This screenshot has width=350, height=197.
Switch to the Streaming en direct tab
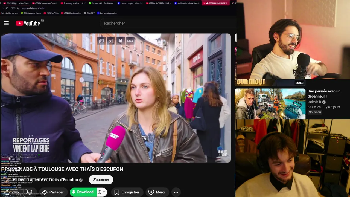[73, 3]
